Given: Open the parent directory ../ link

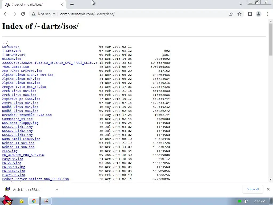Looking at the screenshot, I should click(5, 43).
